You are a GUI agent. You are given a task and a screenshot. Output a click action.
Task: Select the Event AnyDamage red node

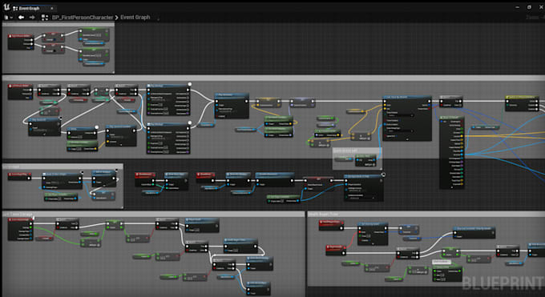click(x=20, y=229)
